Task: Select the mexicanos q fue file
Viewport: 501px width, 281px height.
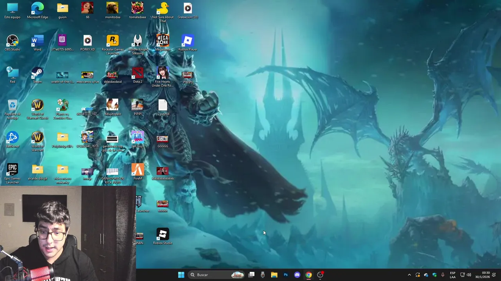Action: click(x=87, y=77)
